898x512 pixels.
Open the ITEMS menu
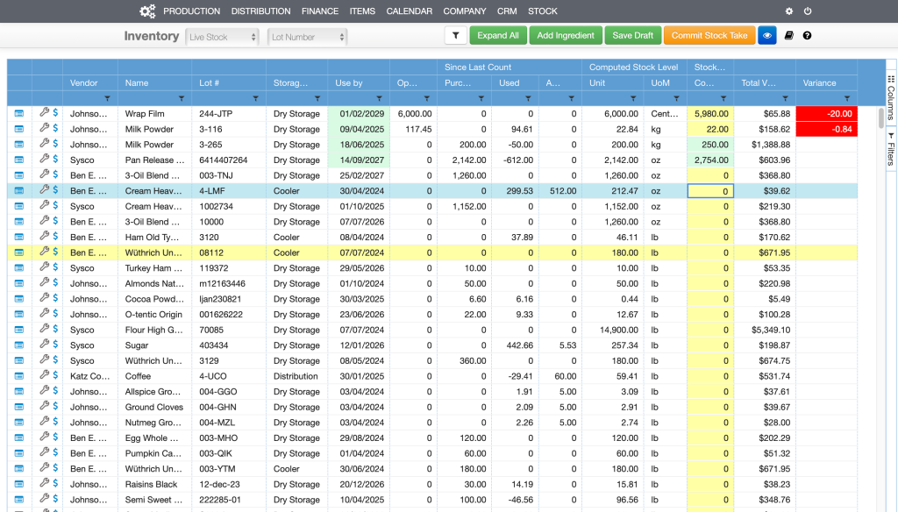[362, 11]
